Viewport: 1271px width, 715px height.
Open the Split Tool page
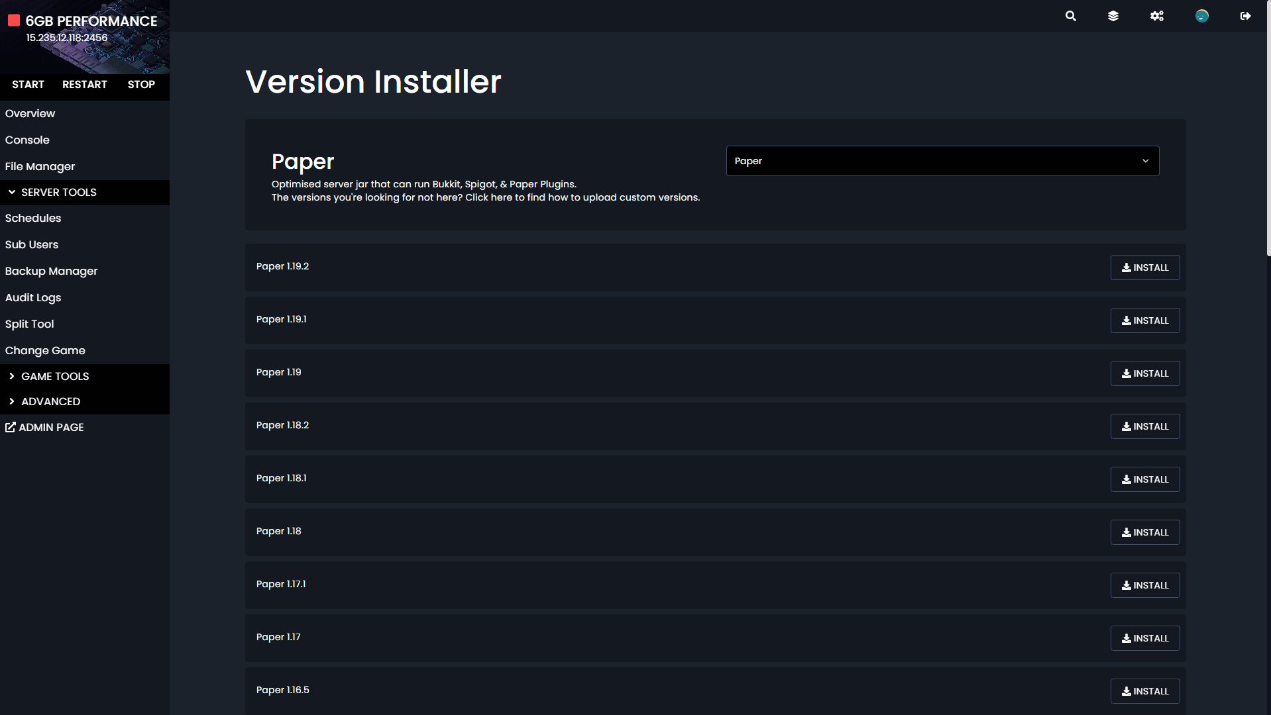[x=29, y=324]
